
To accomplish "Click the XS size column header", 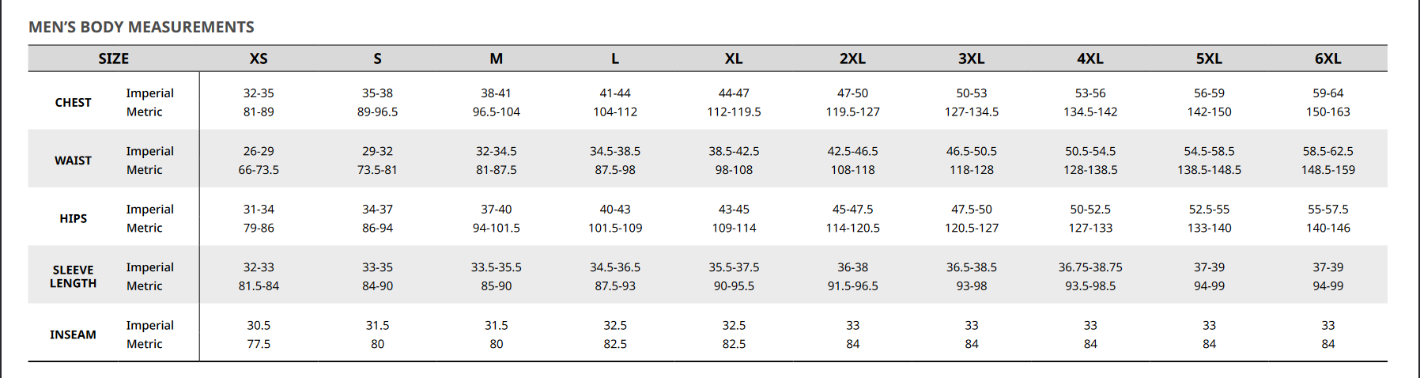I will (x=259, y=59).
